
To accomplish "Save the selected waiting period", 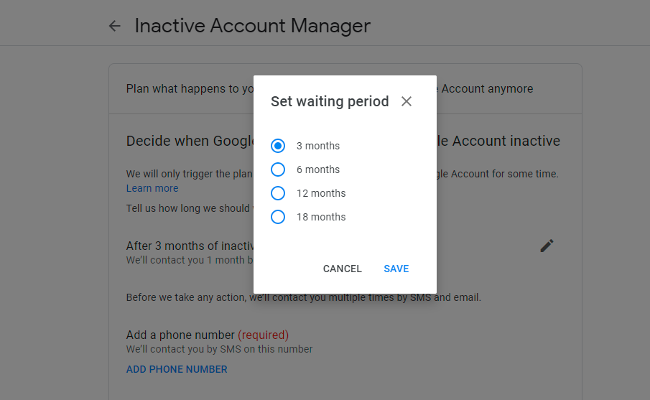I will [396, 269].
